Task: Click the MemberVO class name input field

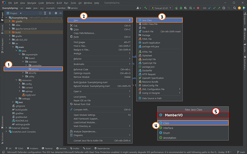Action: (193, 115)
